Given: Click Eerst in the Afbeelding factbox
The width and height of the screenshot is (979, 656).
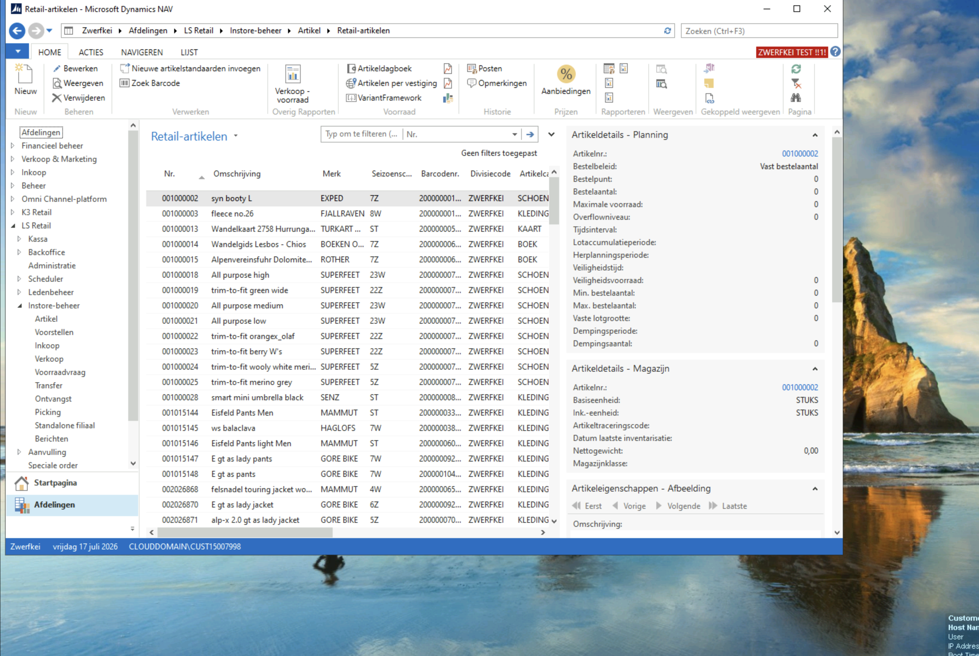Looking at the screenshot, I should (x=587, y=506).
